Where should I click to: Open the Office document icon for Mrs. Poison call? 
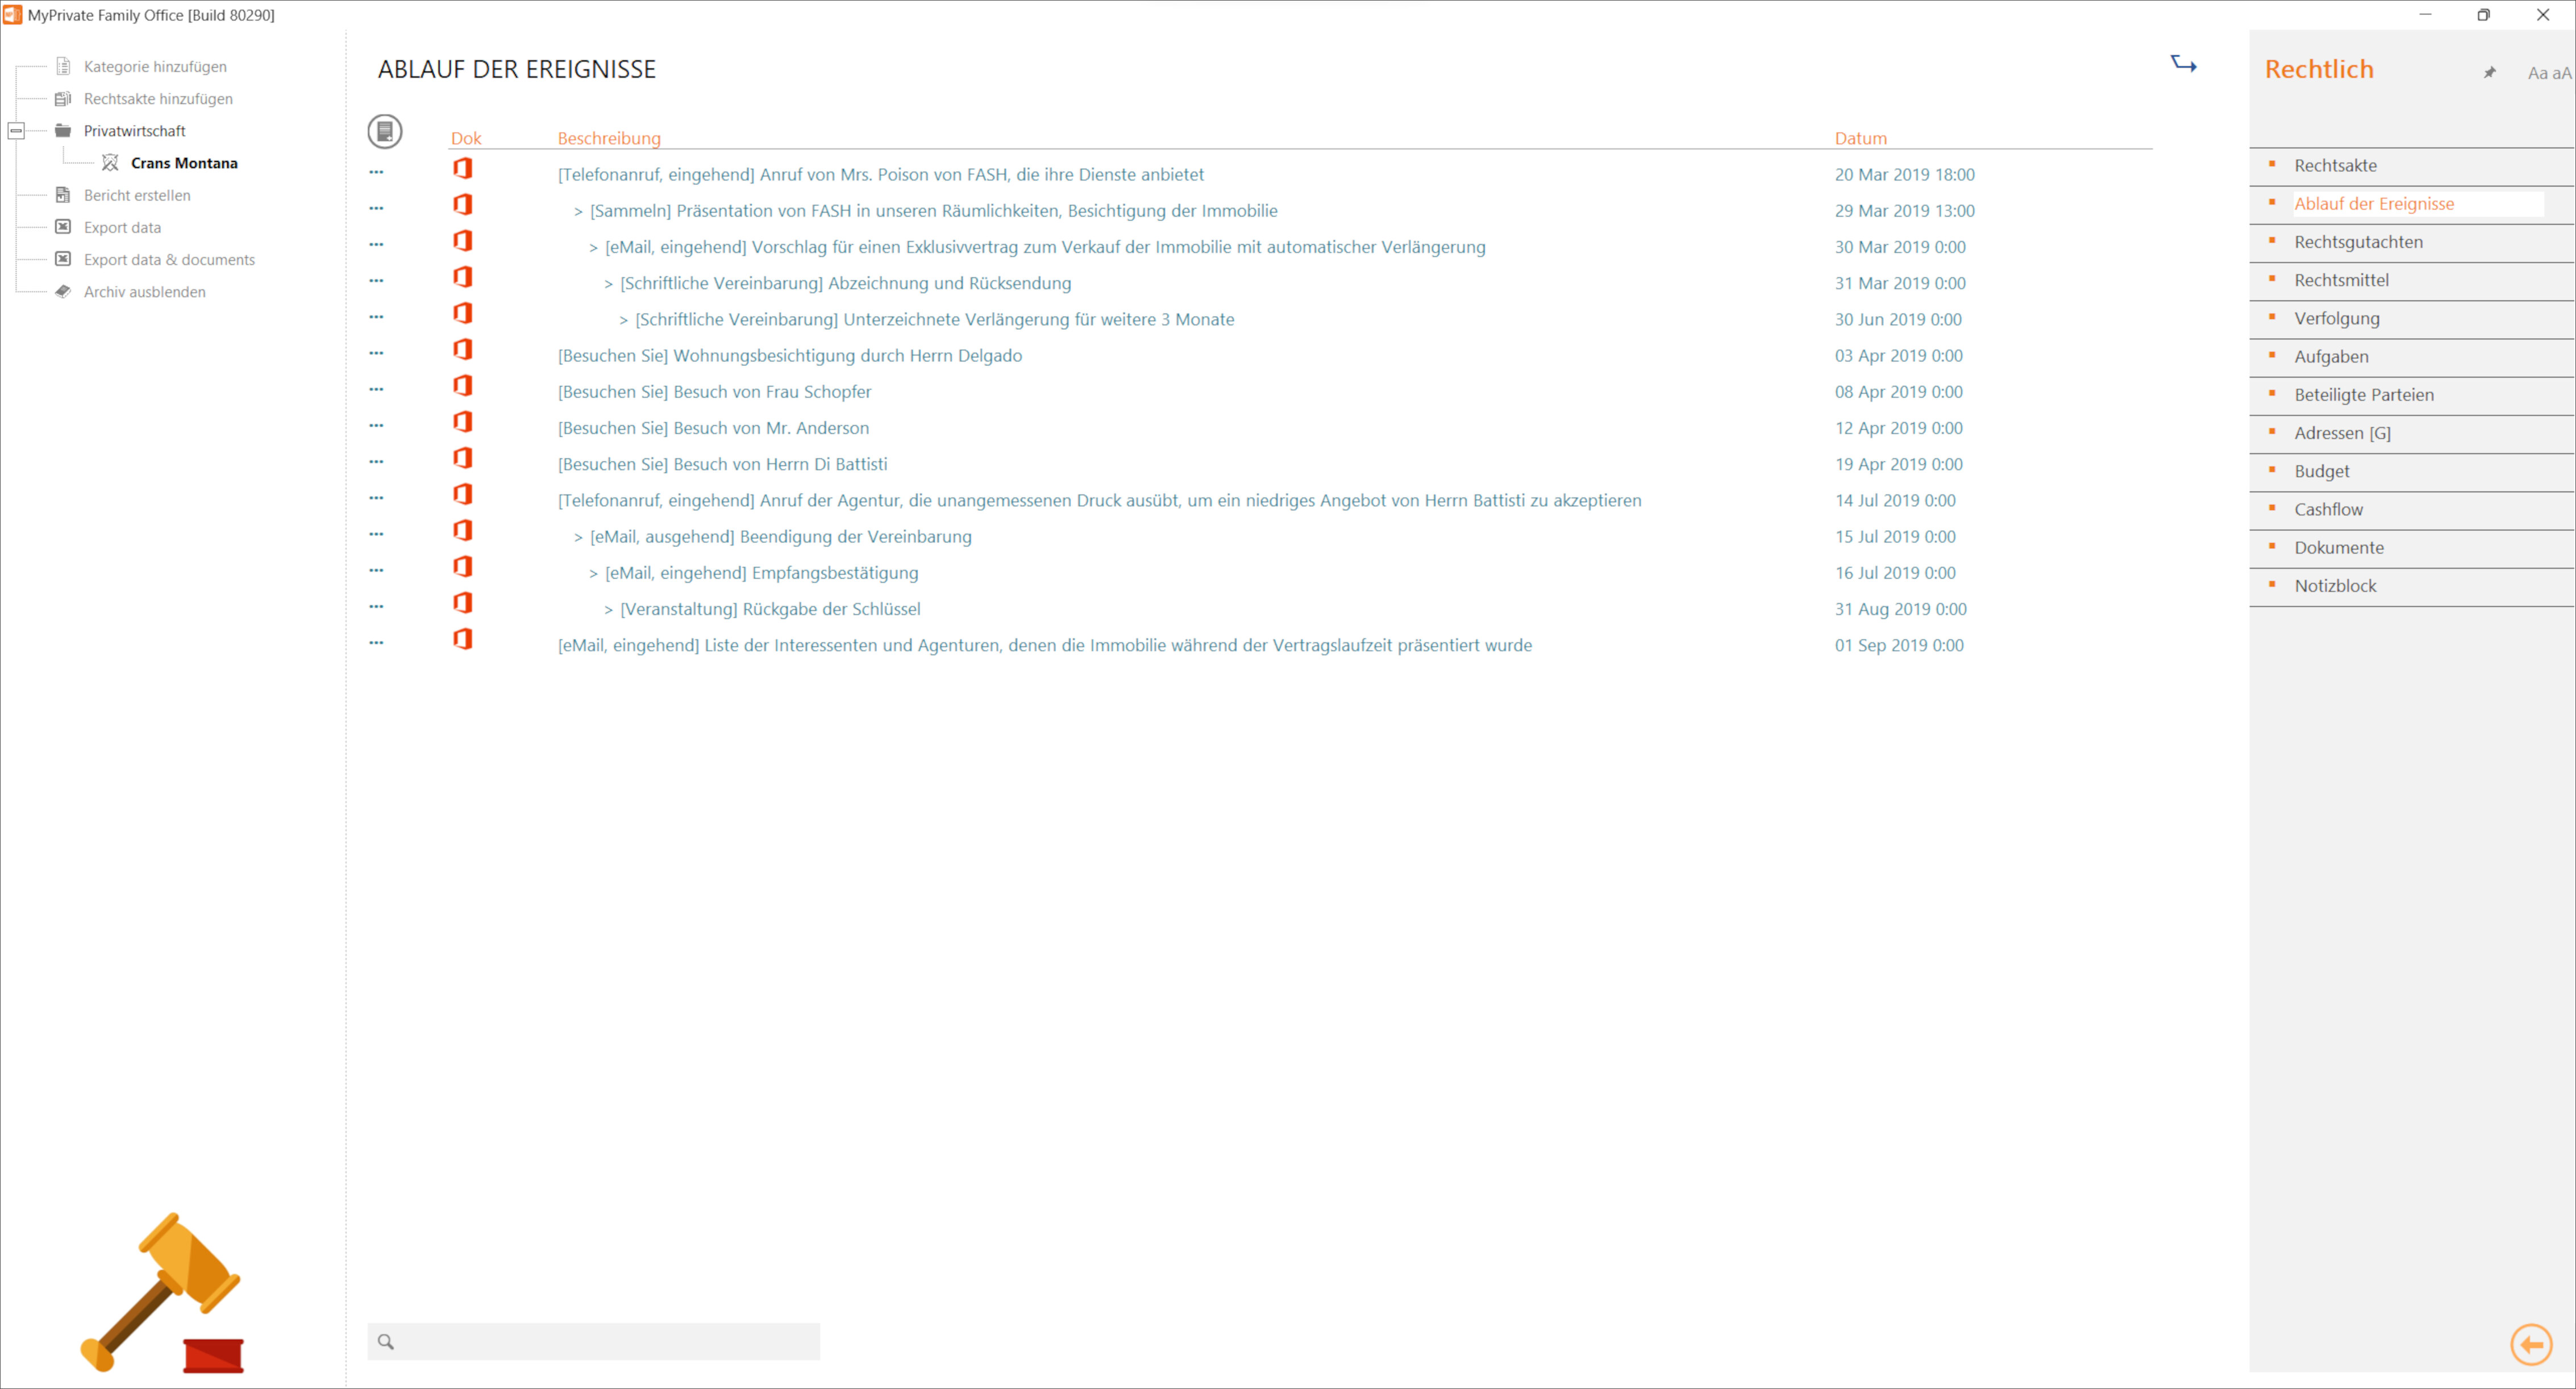pyautogui.click(x=462, y=168)
